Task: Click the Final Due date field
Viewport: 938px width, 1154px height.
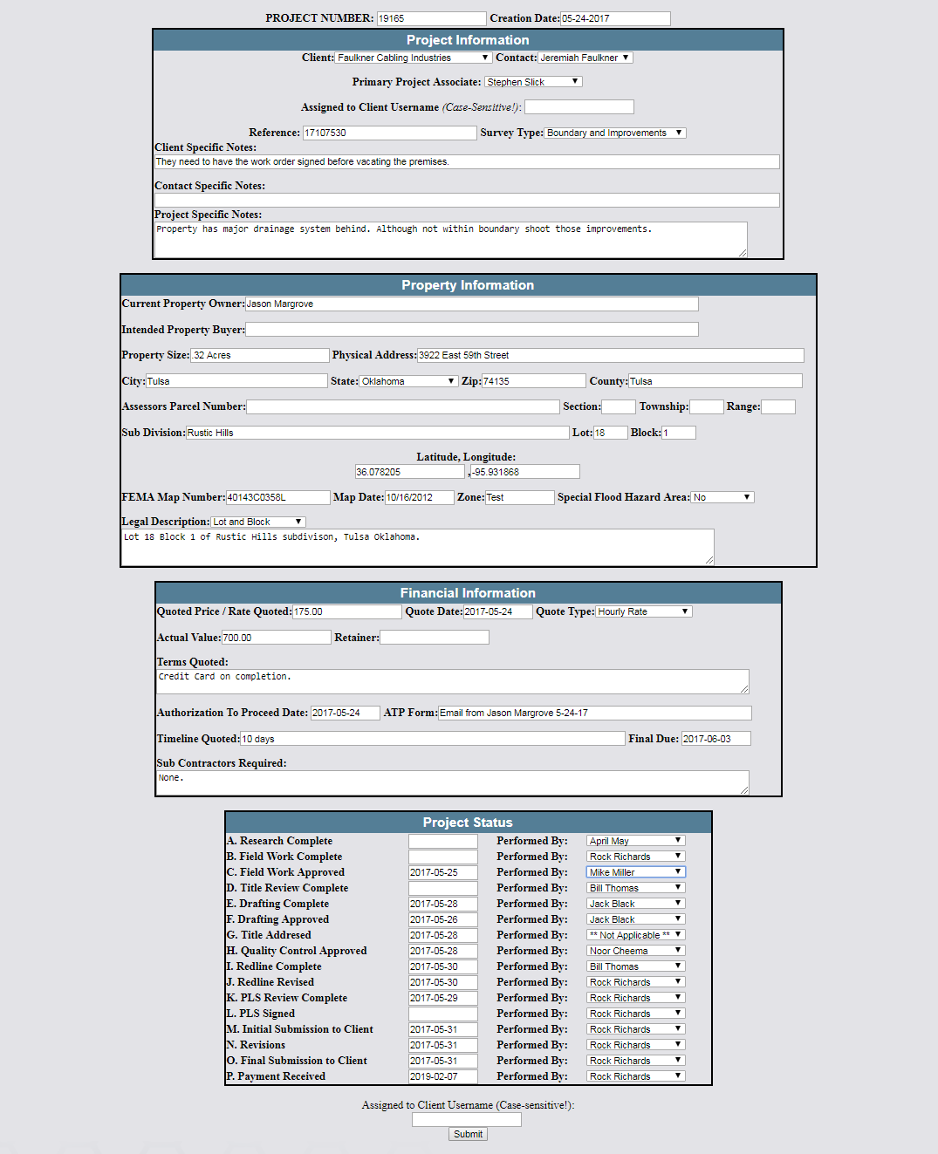Action: (x=715, y=740)
